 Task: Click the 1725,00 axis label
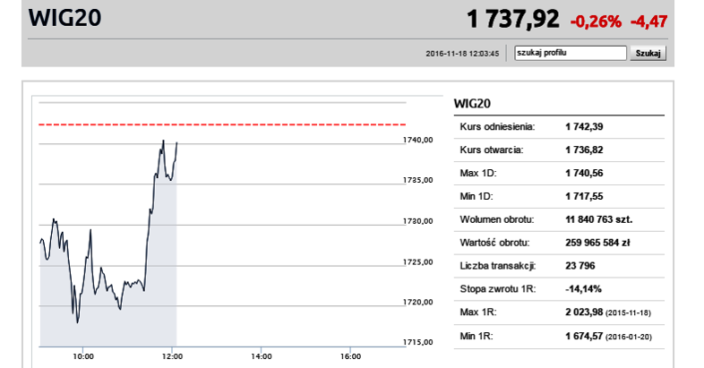418,262
